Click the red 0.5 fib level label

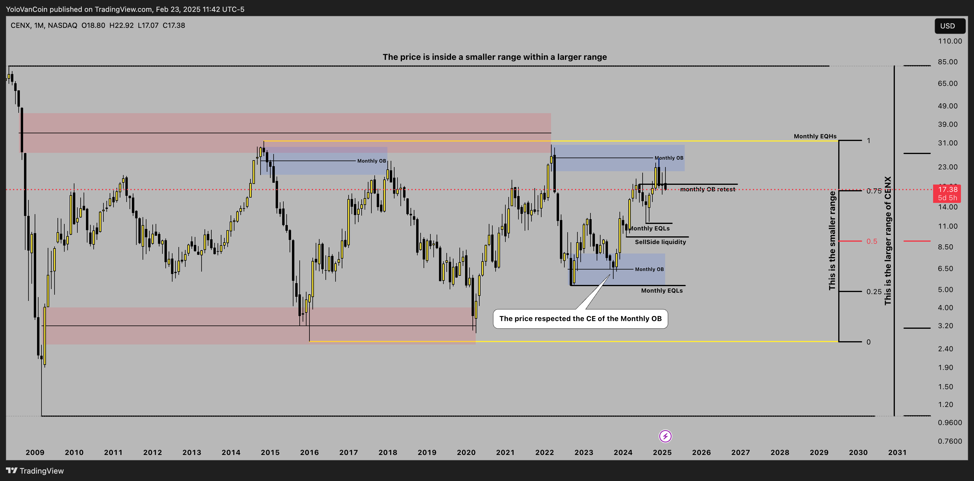click(x=871, y=241)
